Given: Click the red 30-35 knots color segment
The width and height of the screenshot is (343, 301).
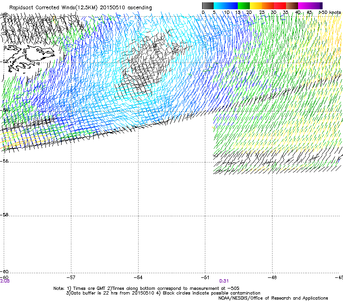Looking at the screenshot, I should pyautogui.click(x=280, y=6).
